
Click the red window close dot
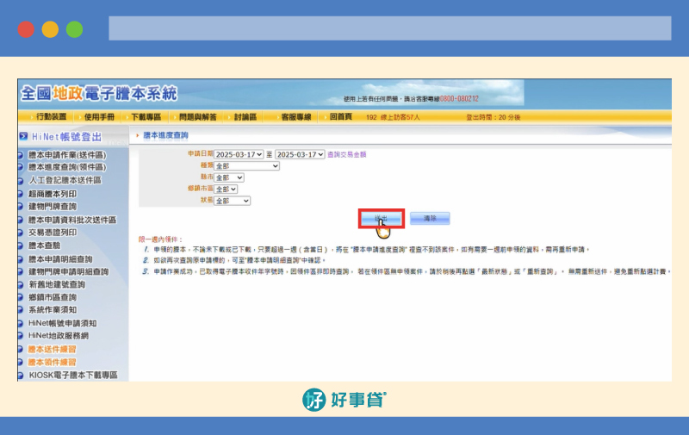click(x=26, y=29)
